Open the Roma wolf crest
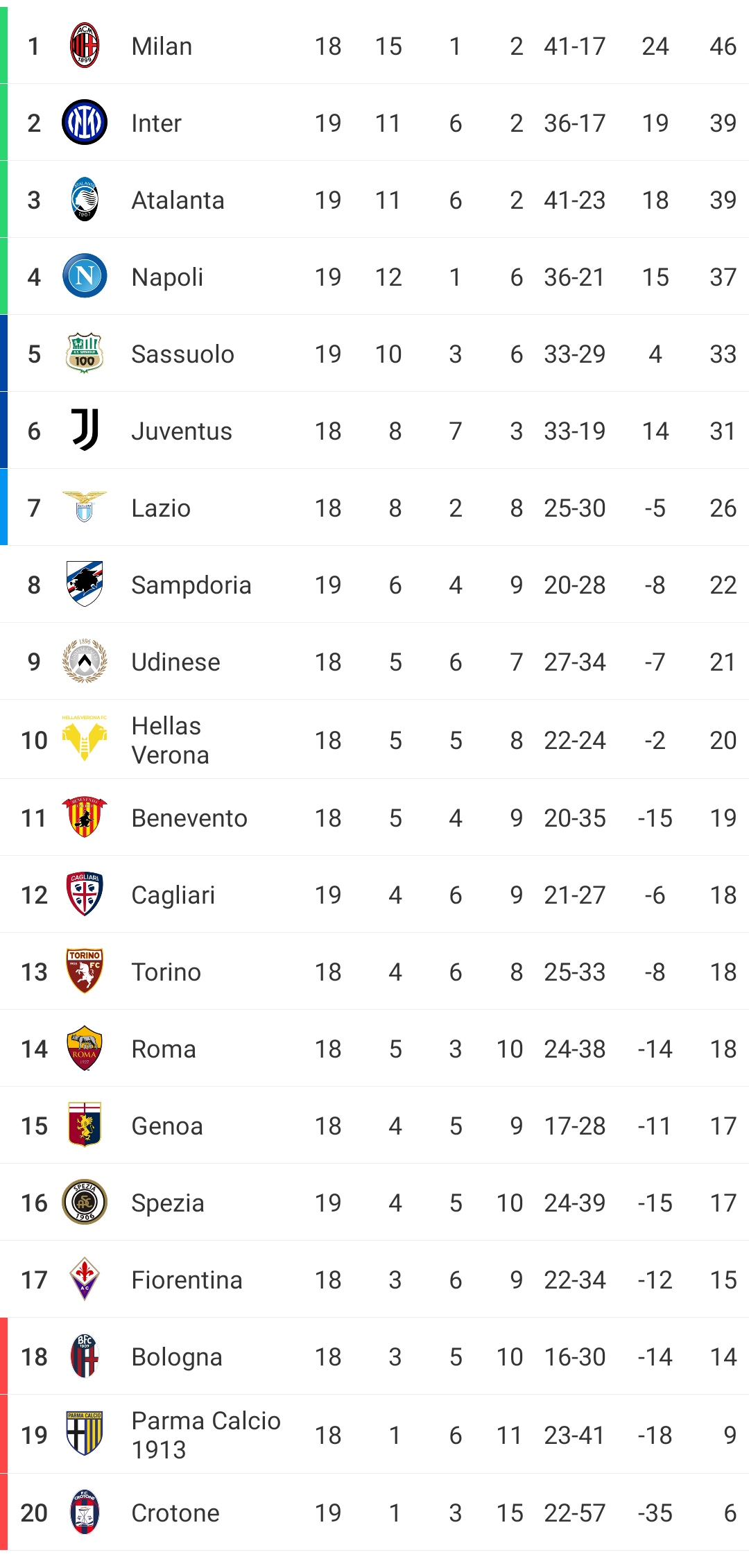This screenshot has height=1559, width=749. pyautogui.click(x=85, y=1048)
